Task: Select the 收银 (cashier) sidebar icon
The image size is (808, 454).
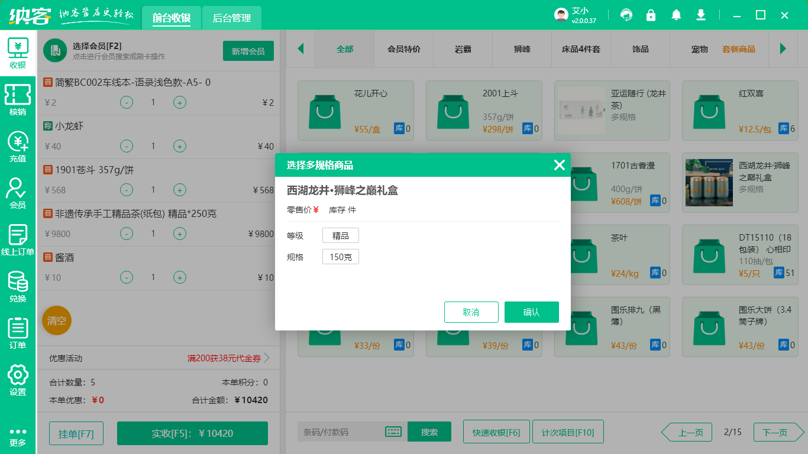Action: tap(18, 53)
